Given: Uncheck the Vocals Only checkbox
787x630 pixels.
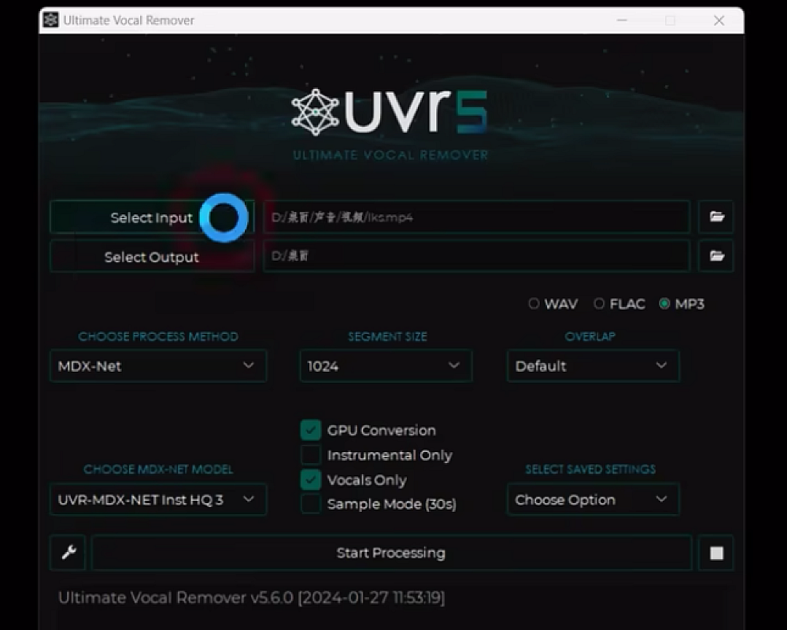Looking at the screenshot, I should (311, 480).
